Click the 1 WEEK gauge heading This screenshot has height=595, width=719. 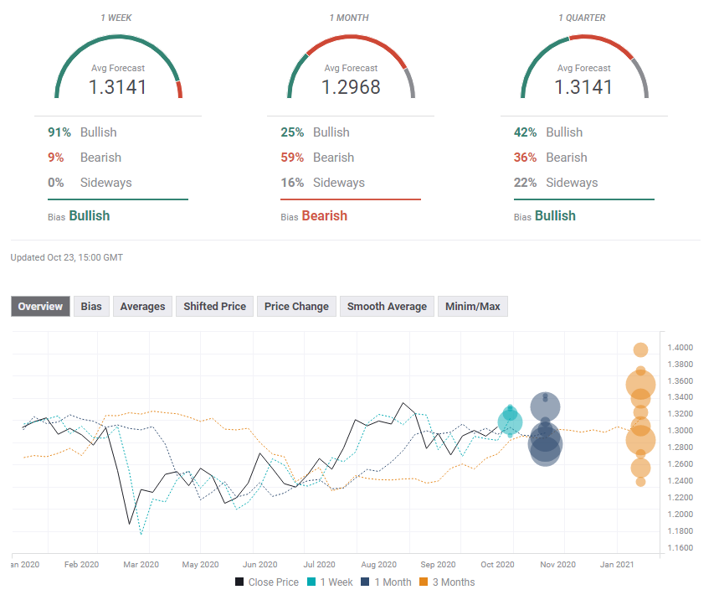116,18
